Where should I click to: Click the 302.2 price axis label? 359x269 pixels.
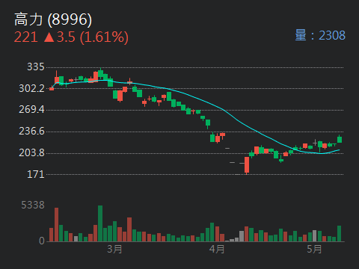tap(31, 88)
